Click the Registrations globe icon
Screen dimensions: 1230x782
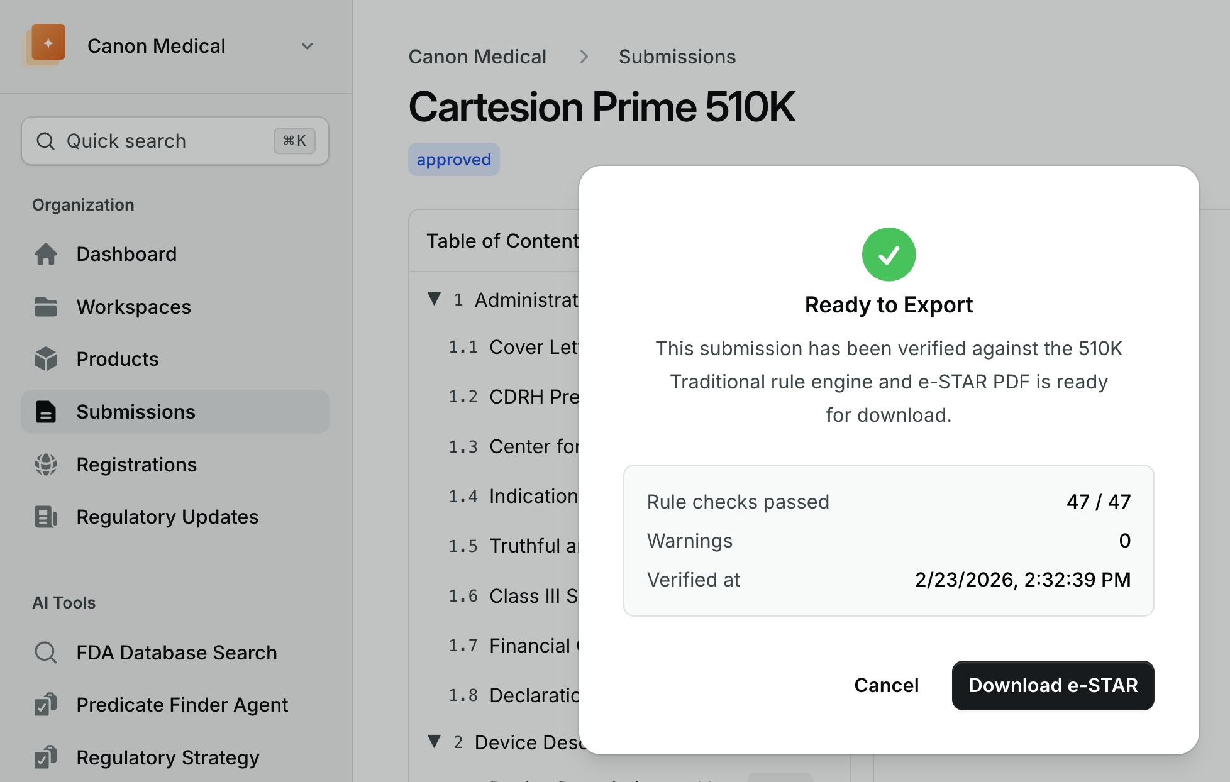pyautogui.click(x=46, y=465)
